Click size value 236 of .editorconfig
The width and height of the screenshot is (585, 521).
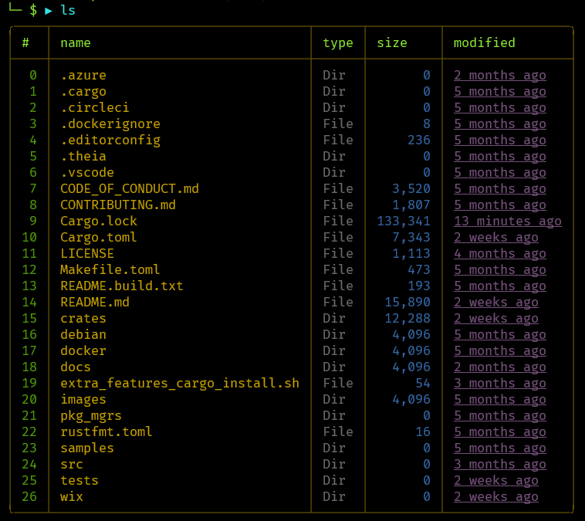419,140
